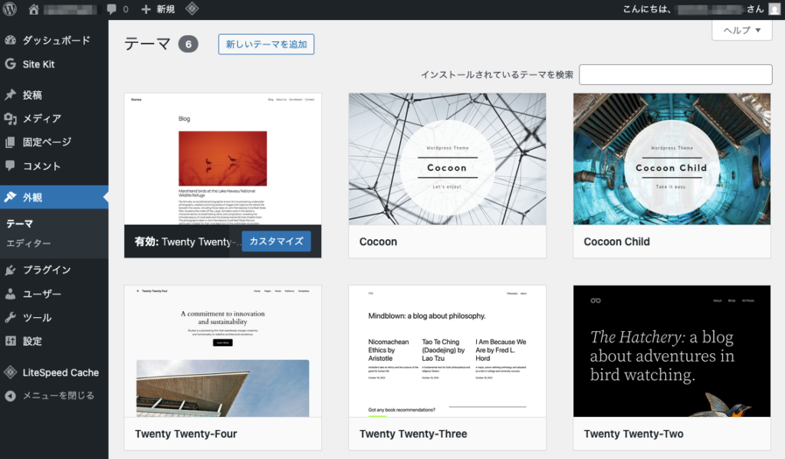
Task: Expand the ヘルプ help dropdown
Action: [742, 30]
